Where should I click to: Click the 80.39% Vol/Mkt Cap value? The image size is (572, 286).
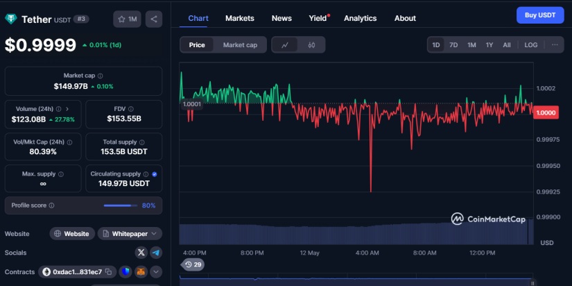[43, 151]
